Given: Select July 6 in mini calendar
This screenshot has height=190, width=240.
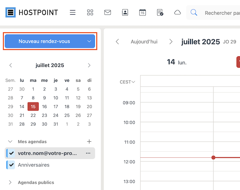Looking at the screenshot, I should pos(89,89).
